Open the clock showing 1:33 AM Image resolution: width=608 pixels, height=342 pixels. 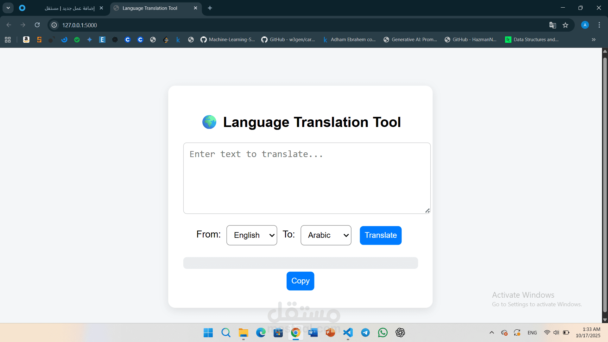point(588,332)
